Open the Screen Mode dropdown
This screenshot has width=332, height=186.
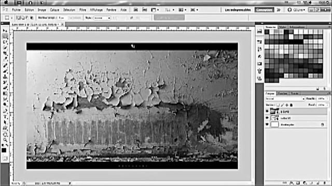click(x=194, y=10)
